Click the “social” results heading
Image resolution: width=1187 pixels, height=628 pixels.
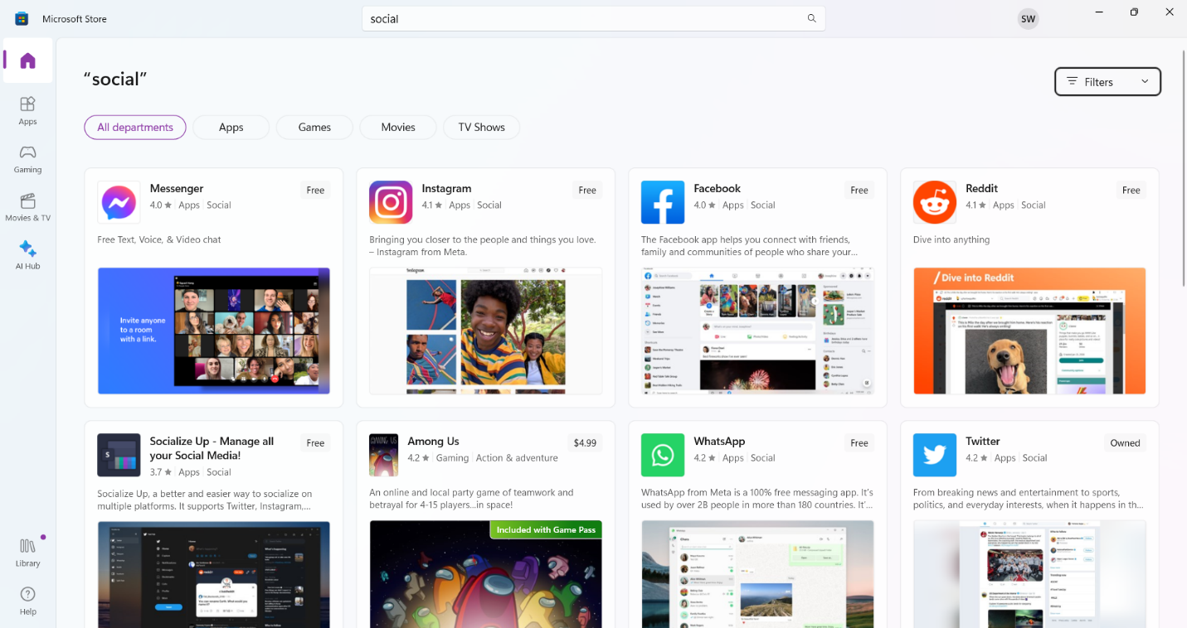coord(115,79)
